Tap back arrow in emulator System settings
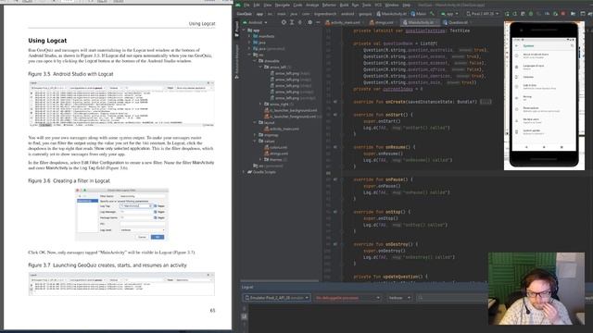Screen dimensions: 593x333 [x=517, y=46]
